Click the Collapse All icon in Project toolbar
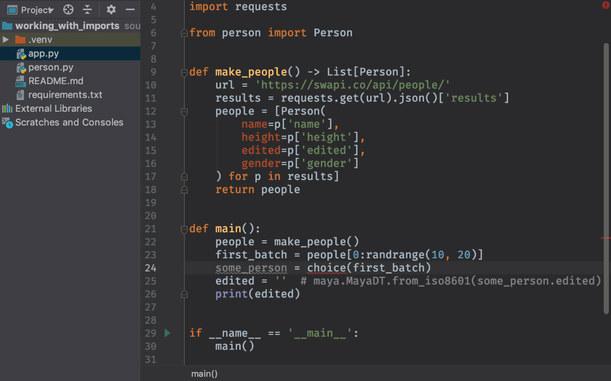611x381 pixels. tap(88, 10)
